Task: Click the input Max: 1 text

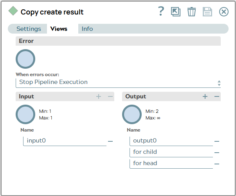Action: click(46, 118)
